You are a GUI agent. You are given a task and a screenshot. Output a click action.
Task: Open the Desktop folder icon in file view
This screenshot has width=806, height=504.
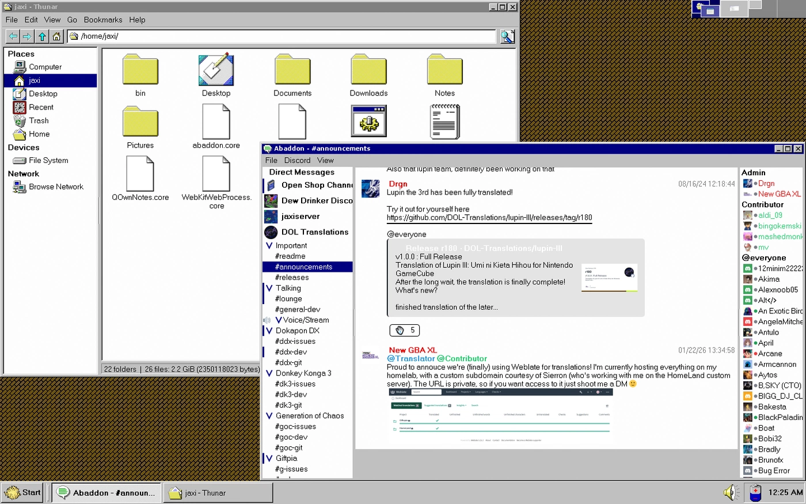(216, 70)
